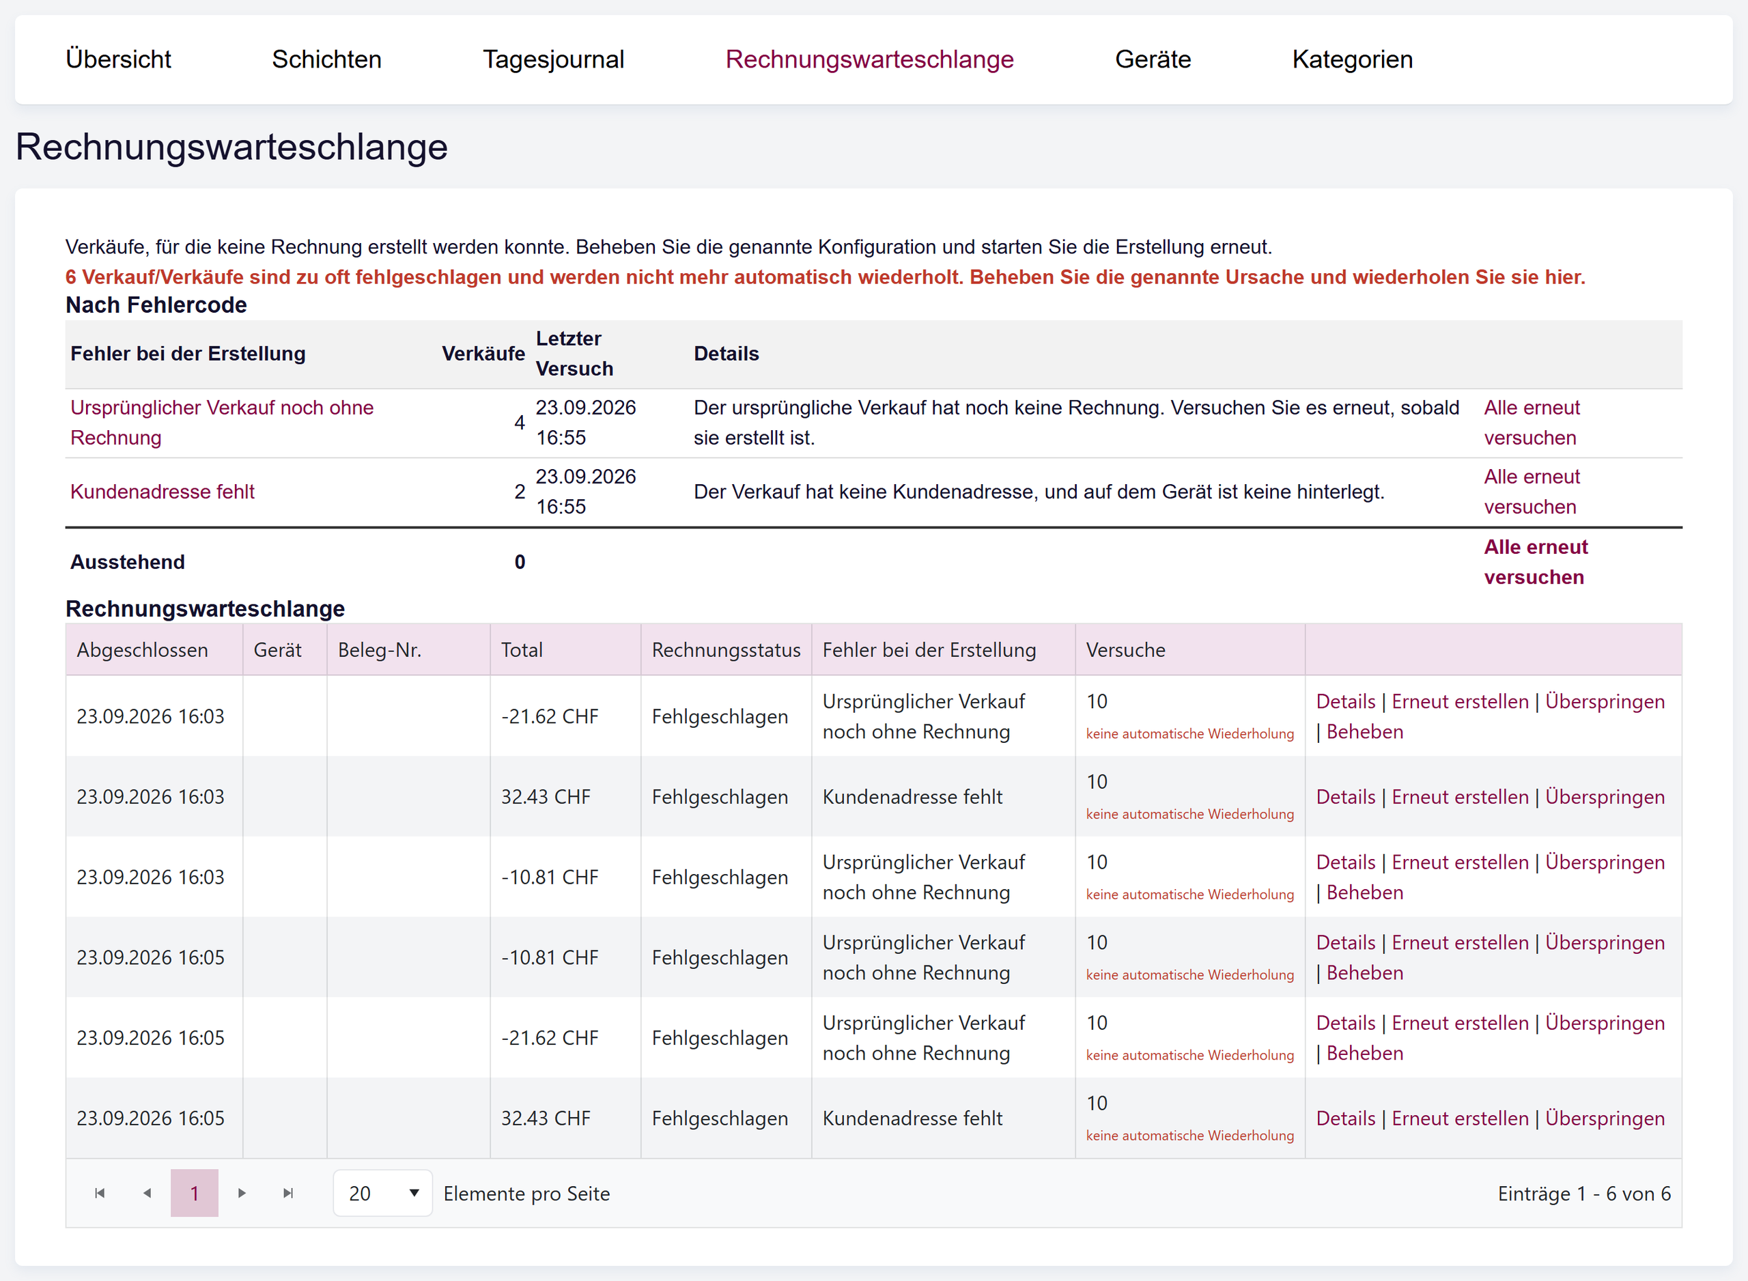Open Details for the 16:03 -21.62 CHF sale
1748x1281 pixels.
1346,702
